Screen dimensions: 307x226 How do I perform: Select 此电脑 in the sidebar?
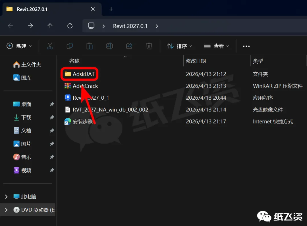pos(25,196)
